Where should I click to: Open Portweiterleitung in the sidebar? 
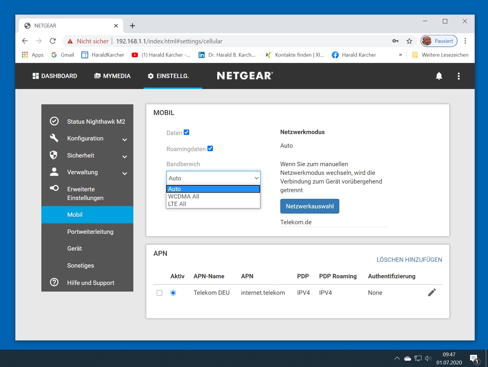(x=90, y=232)
